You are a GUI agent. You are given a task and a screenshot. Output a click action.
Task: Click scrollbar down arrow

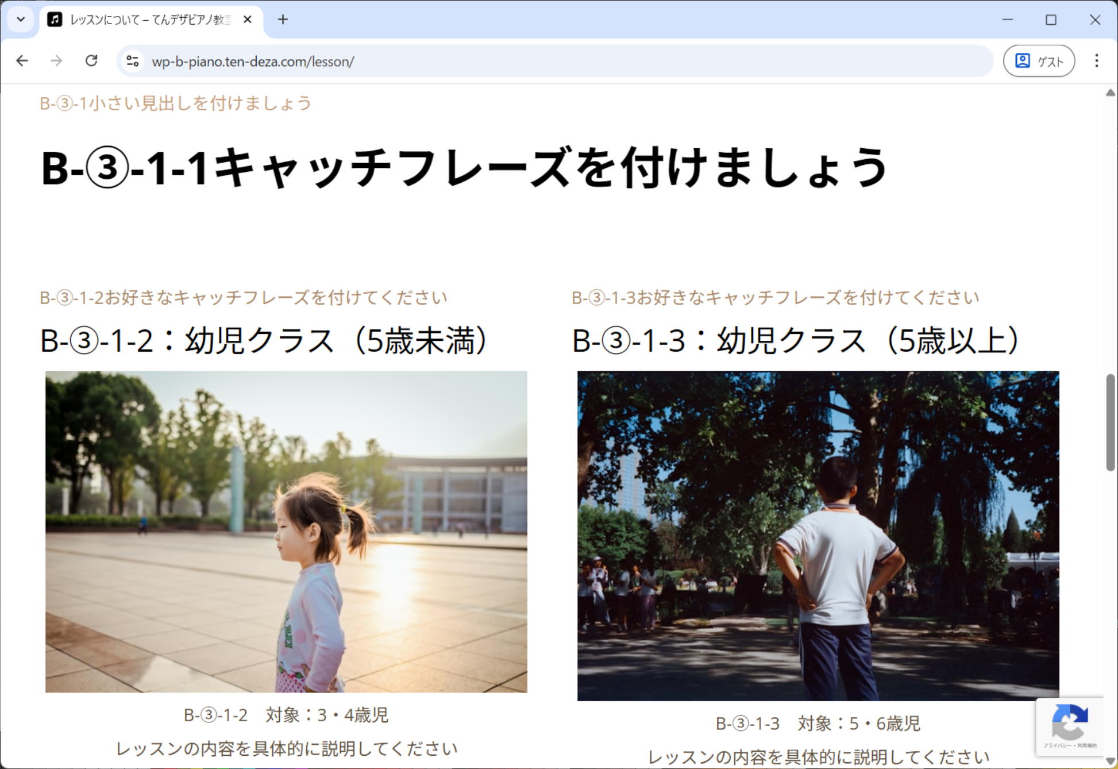1111,762
